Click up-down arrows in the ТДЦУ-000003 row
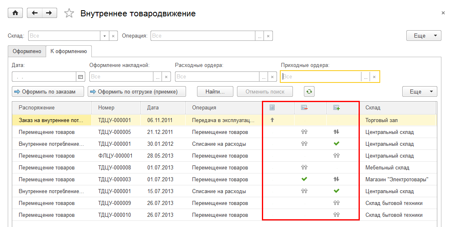This screenshot has height=227, width=452. click(x=337, y=179)
